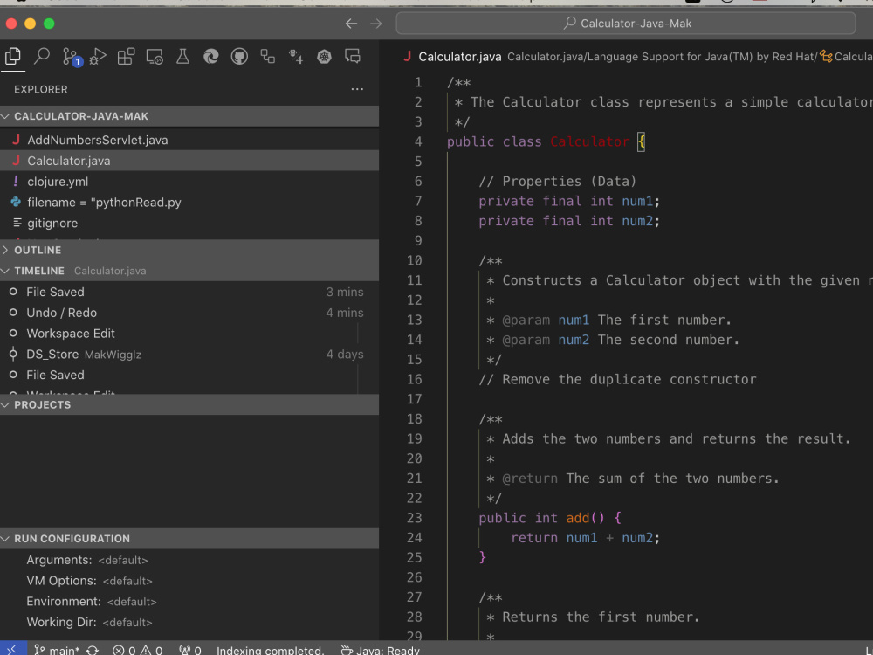This screenshot has height=655, width=873.
Task: Open AddNumbersServlet.java file
Action: (189, 140)
